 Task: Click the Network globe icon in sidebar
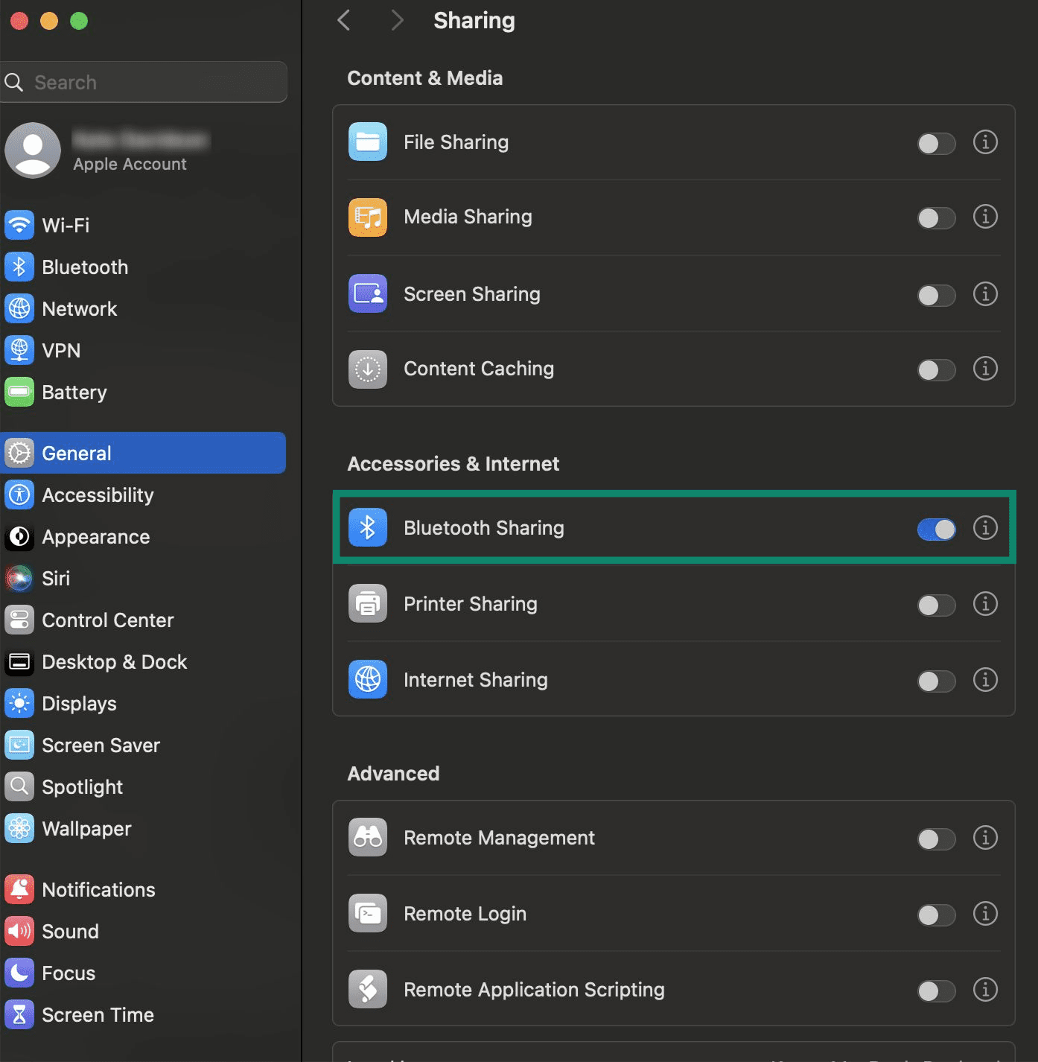[19, 308]
